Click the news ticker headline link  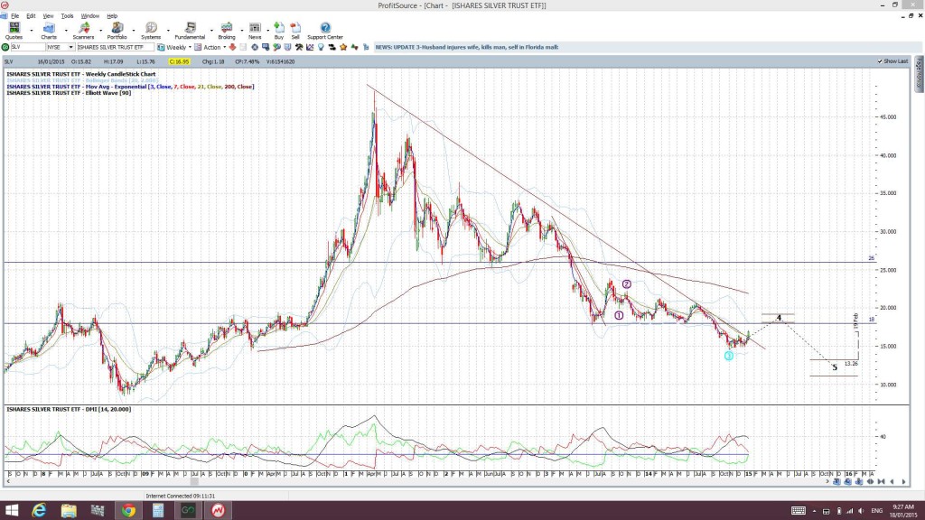(467, 47)
